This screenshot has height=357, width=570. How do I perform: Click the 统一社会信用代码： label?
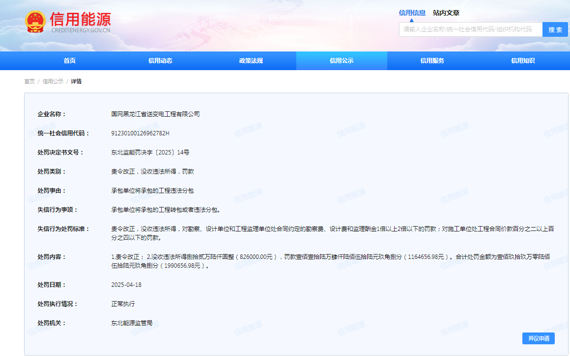point(63,133)
